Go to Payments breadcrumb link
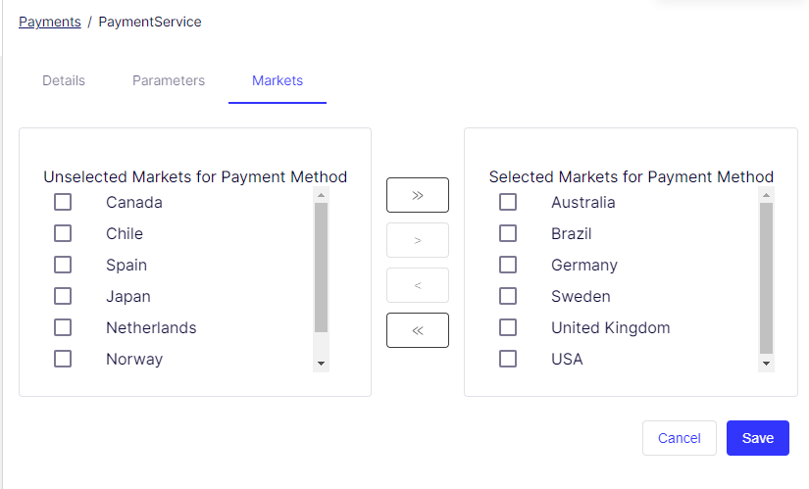Screen dimensions: 809x489 tap(50, 22)
